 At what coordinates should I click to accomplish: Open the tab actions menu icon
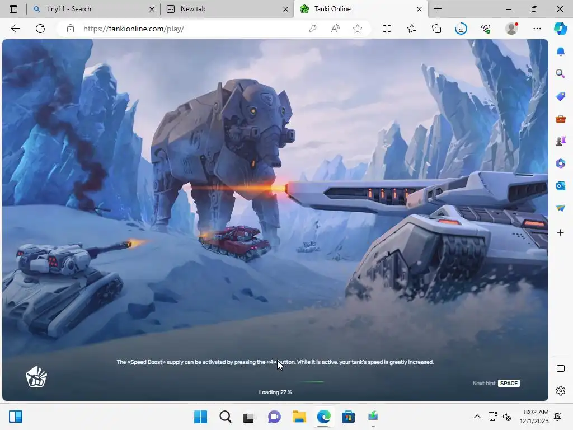pos(13,9)
